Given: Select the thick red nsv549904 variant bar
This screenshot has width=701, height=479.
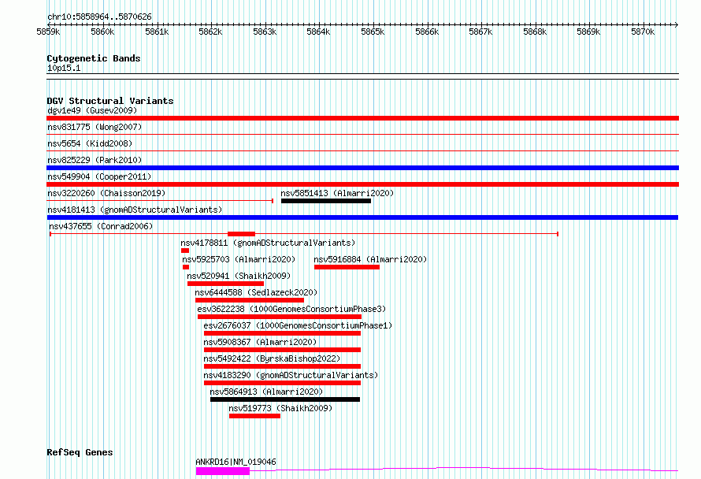Looking at the screenshot, I should click(362, 184).
